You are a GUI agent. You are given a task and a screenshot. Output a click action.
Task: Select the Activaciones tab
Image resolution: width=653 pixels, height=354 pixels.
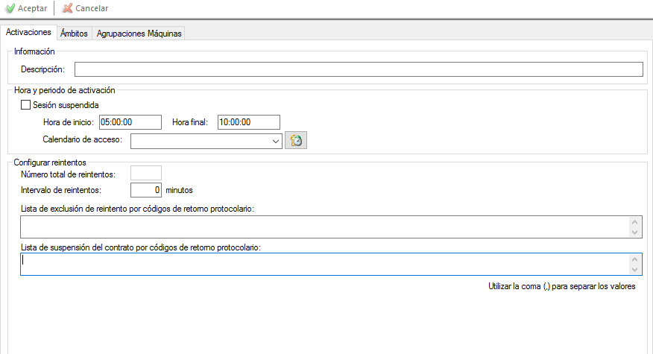point(28,33)
